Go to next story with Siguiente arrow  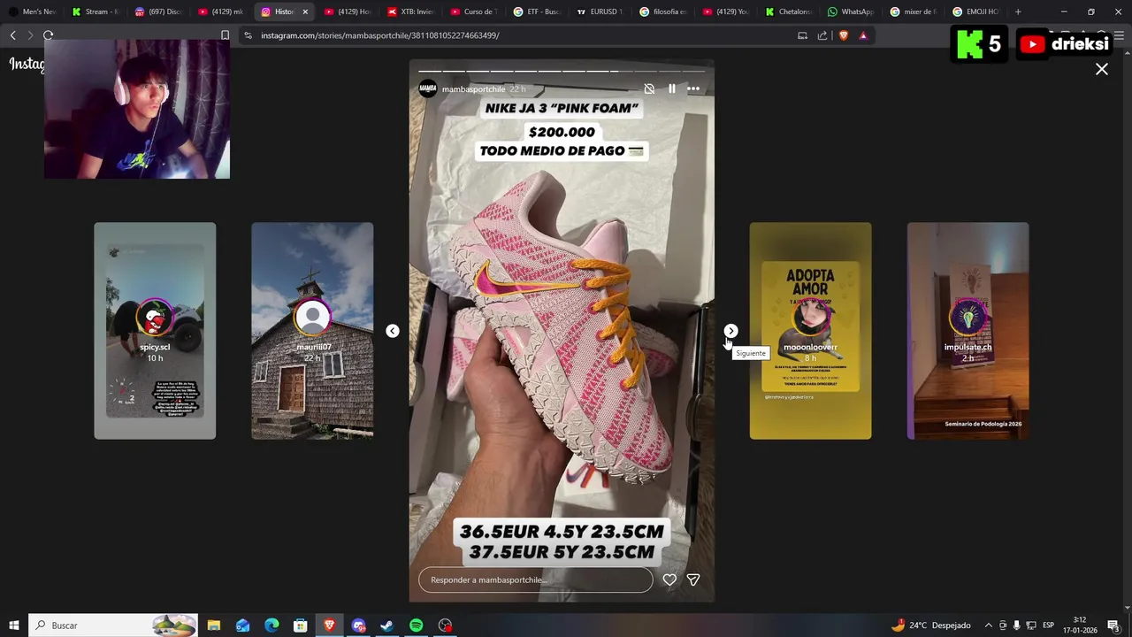pyautogui.click(x=730, y=331)
